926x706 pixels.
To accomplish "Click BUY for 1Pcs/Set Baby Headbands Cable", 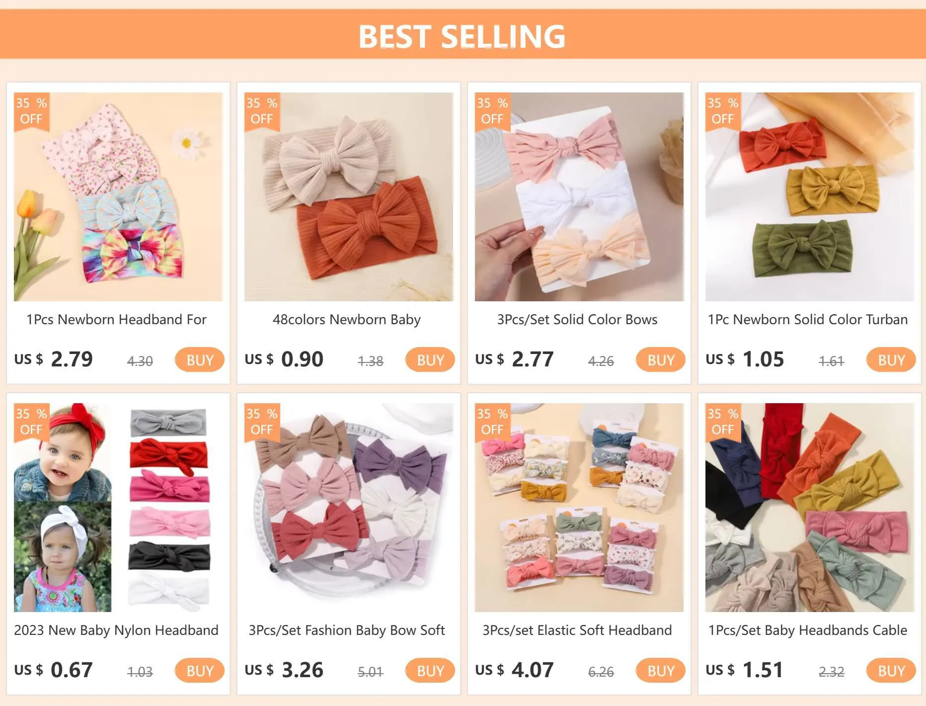I will click(x=891, y=671).
